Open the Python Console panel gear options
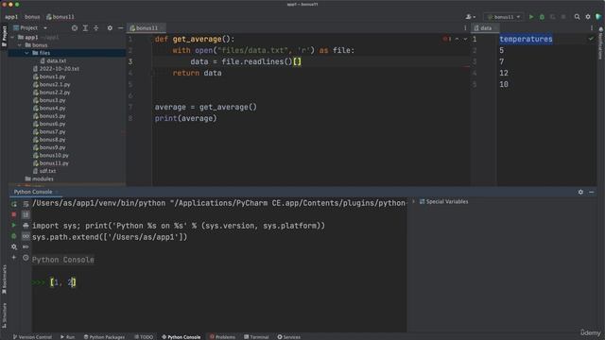The height and width of the screenshot is (340, 605). [x=580, y=192]
